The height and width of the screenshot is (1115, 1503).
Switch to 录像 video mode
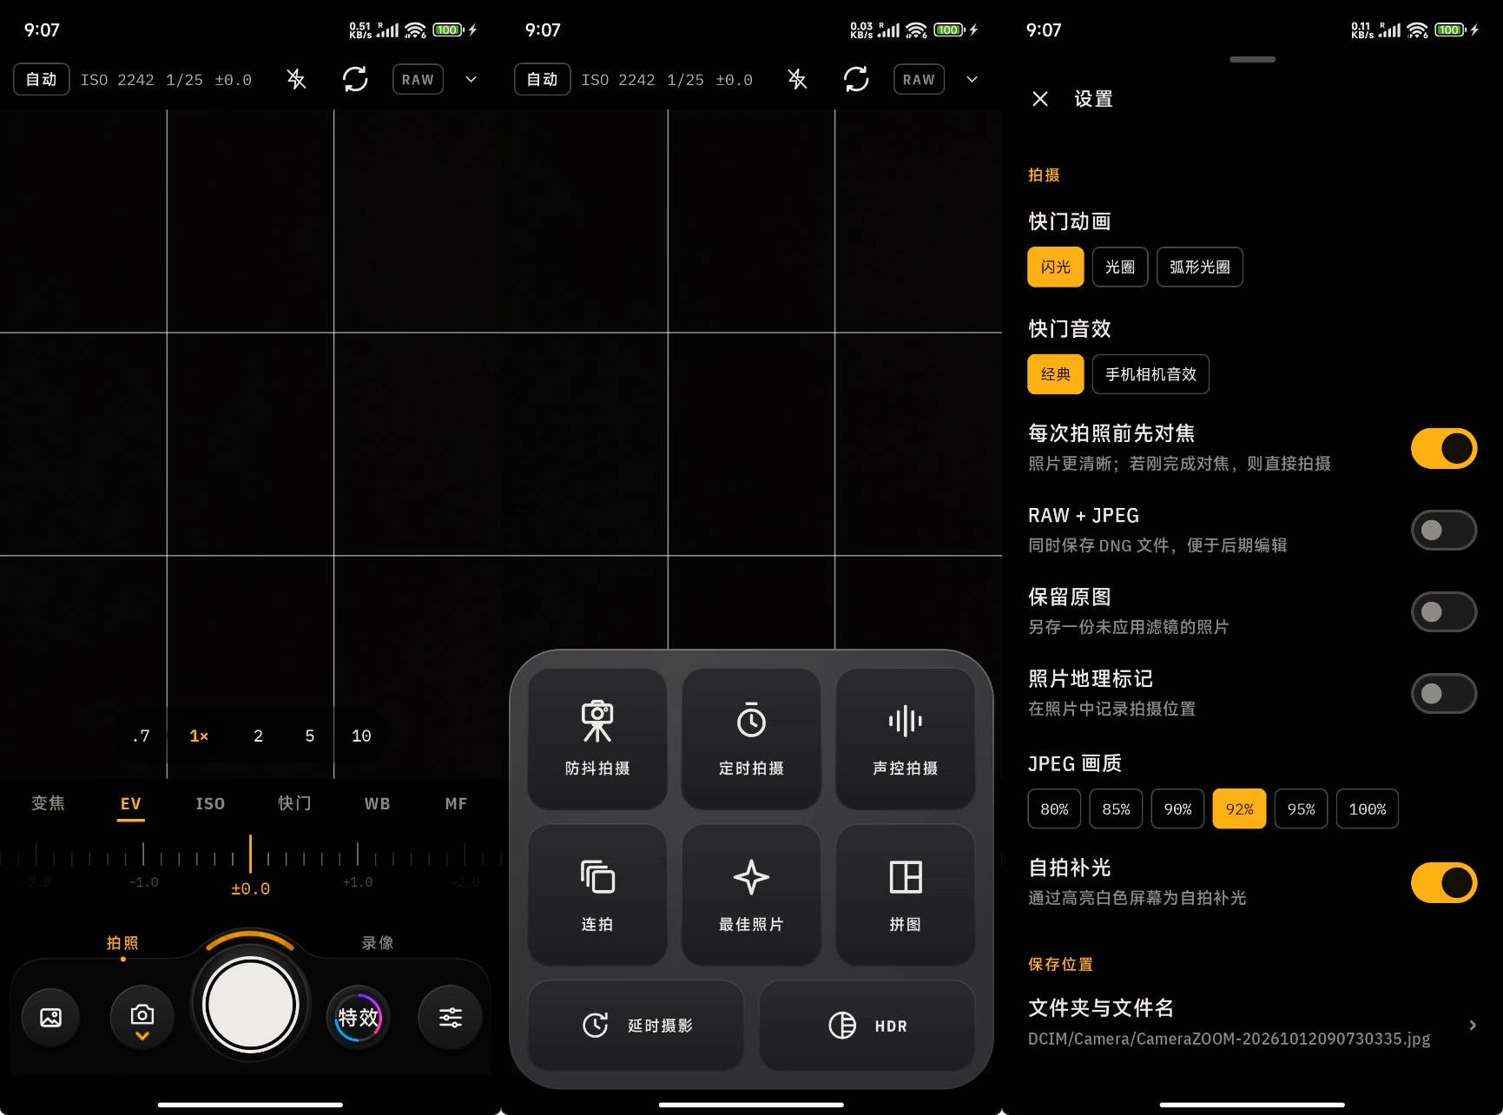pos(378,943)
